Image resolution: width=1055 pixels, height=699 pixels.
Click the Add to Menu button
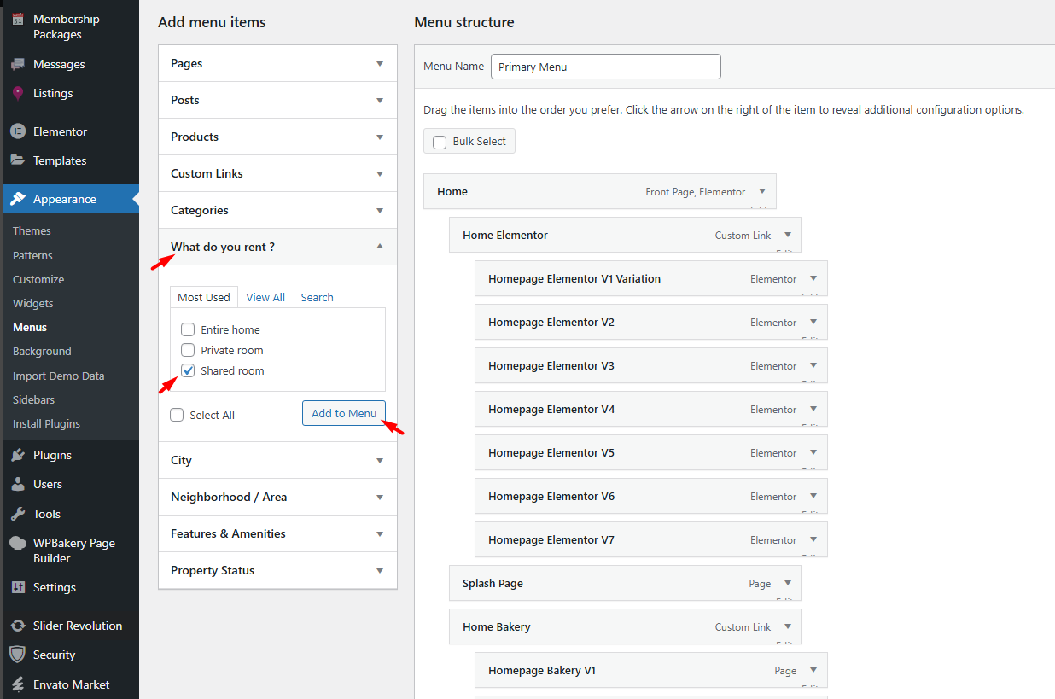[343, 413]
